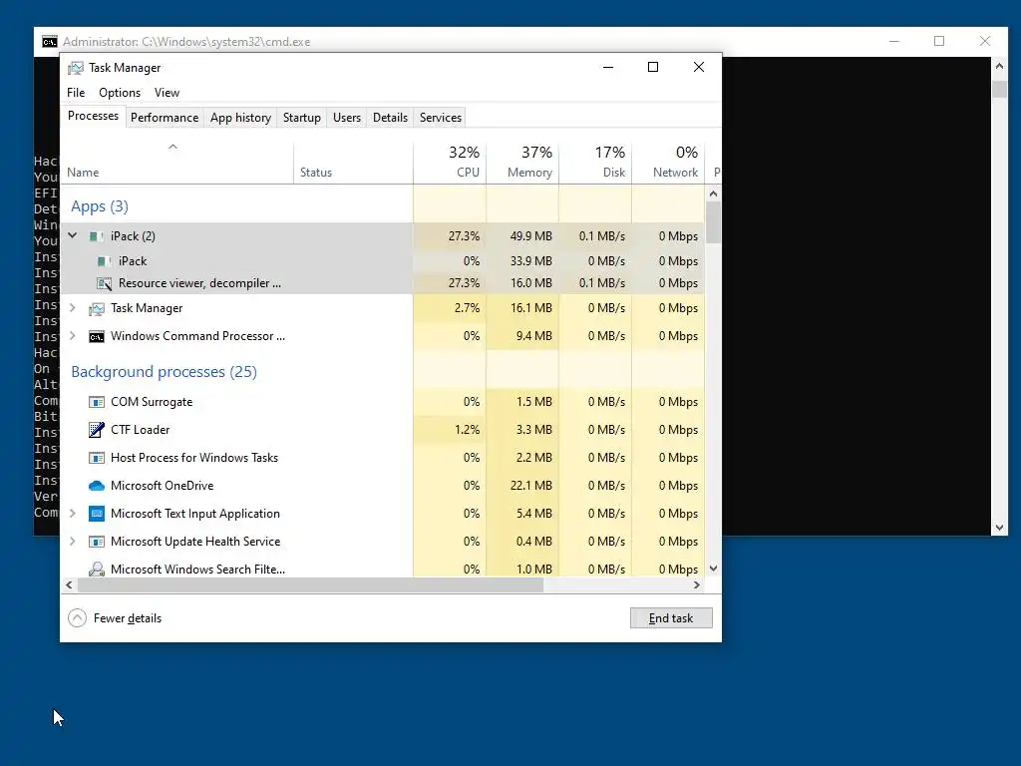1021x766 pixels.
Task: Switch to the App history tab
Action: (240, 118)
